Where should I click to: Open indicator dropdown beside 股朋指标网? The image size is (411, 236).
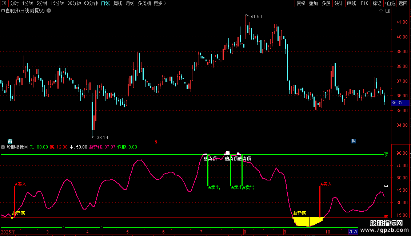[3, 147]
